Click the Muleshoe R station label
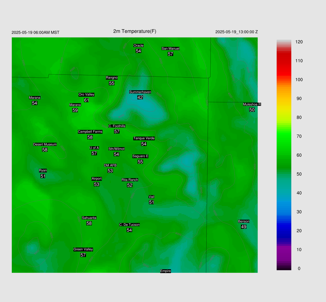Viewport: 326px width, 302px height. click(252, 104)
